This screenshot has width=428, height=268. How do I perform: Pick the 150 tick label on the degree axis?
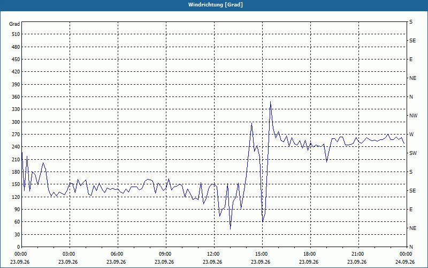click(x=16, y=184)
